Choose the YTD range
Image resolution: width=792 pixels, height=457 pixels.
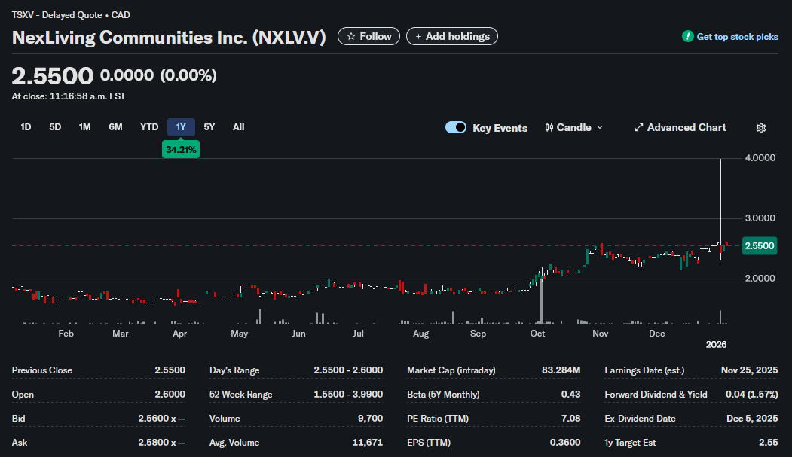click(149, 127)
